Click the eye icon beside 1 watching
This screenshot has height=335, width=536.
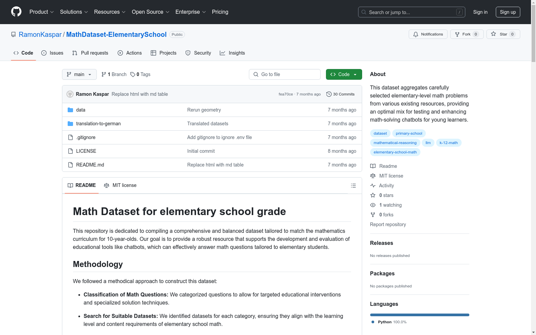pos(373,205)
